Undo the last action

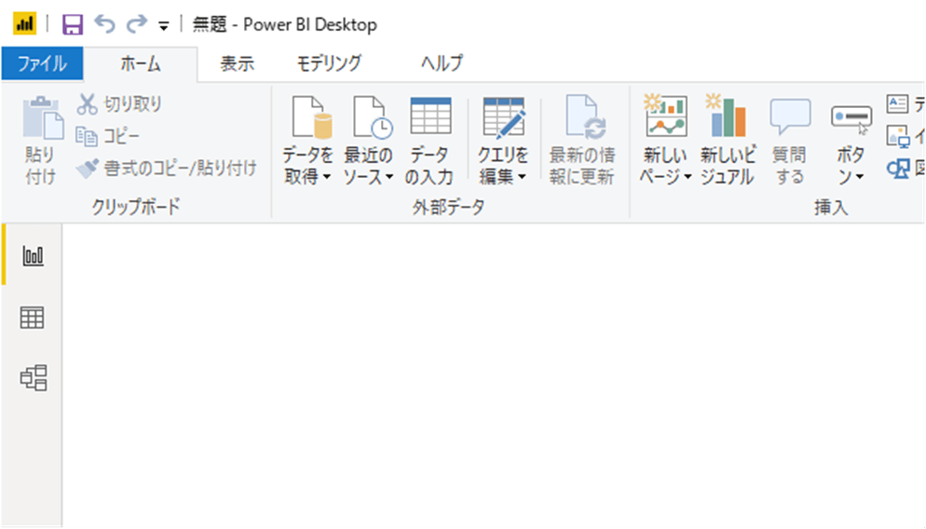105,24
